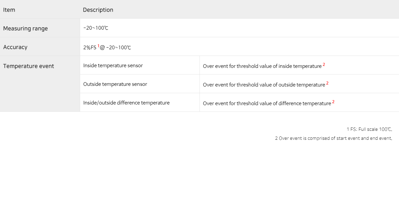Click the -20~100℃ measuring range value
The image size is (399, 203).
(x=96, y=28)
